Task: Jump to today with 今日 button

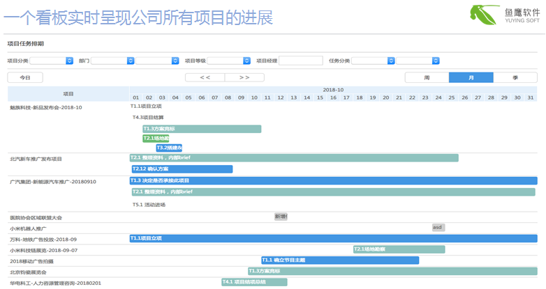Action: [25, 77]
